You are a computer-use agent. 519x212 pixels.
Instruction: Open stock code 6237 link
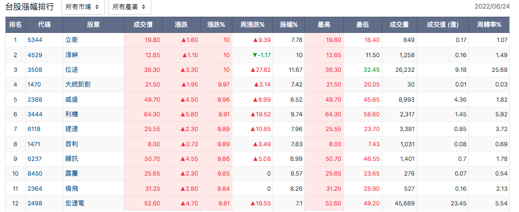[35, 159]
